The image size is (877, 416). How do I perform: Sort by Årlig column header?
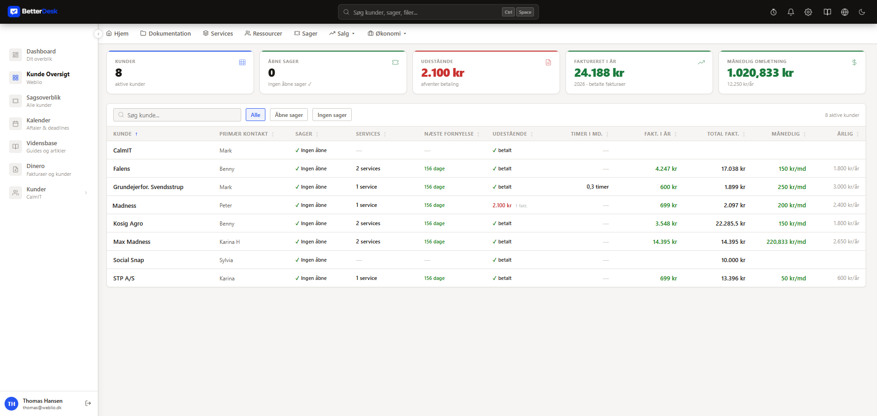[848, 134]
